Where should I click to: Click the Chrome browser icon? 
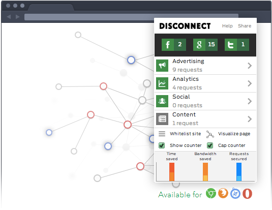(x=211, y=193)
